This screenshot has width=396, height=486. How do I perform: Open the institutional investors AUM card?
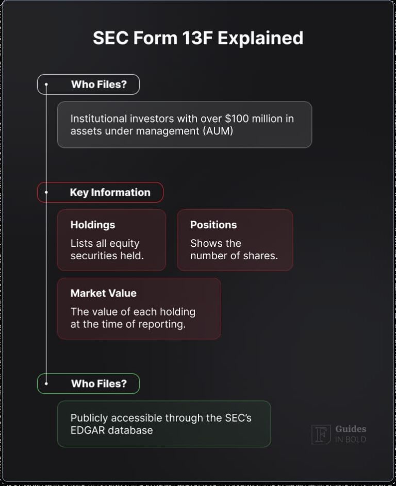pyautogui.click(x=184, y=125)
